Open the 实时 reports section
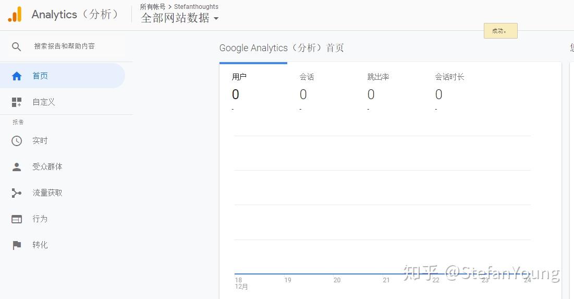The image size is (574, 299). coord(62,141)
